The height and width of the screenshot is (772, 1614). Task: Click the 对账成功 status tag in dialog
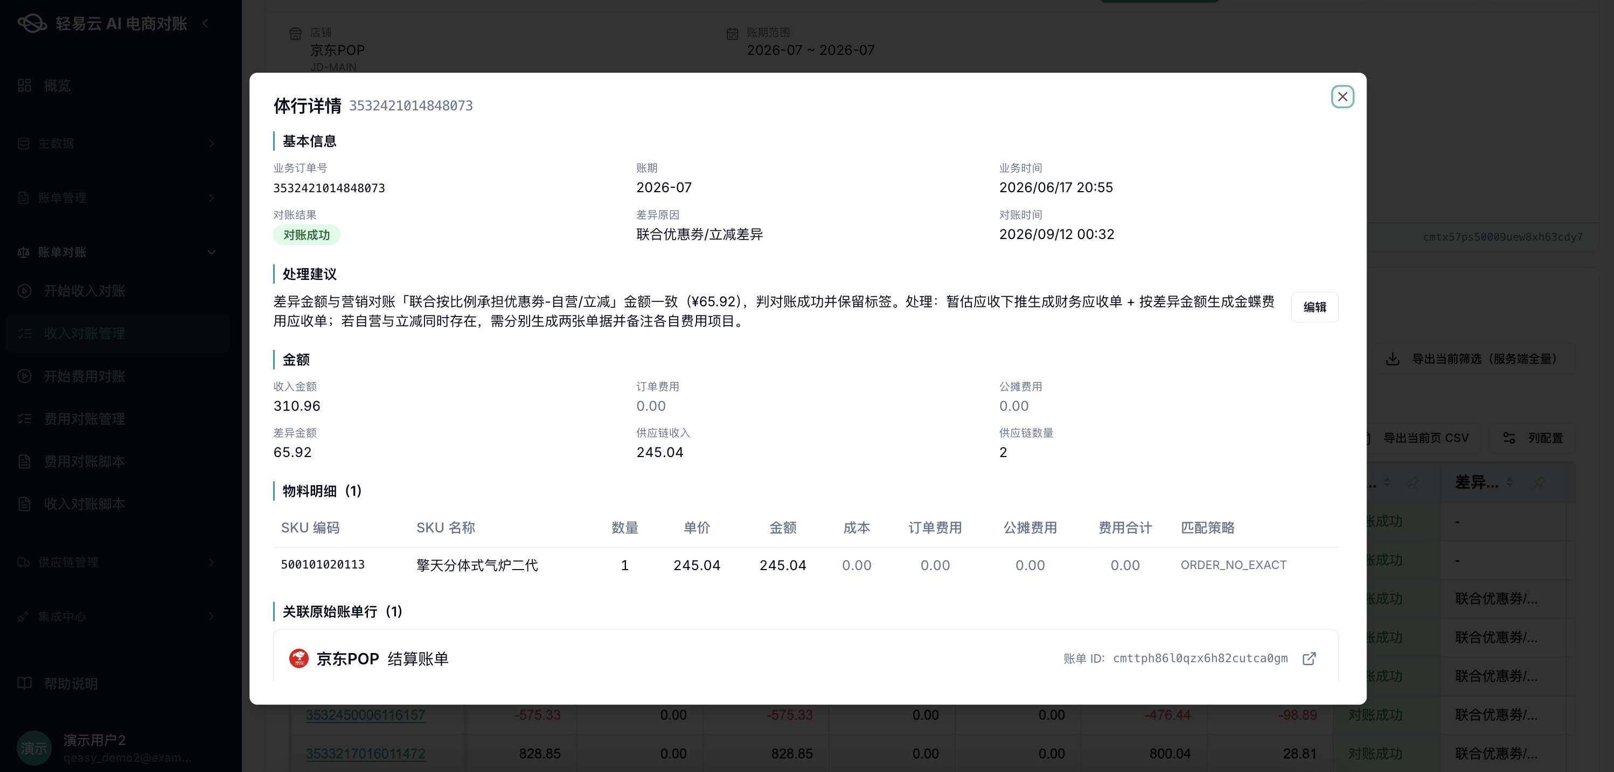307,235
